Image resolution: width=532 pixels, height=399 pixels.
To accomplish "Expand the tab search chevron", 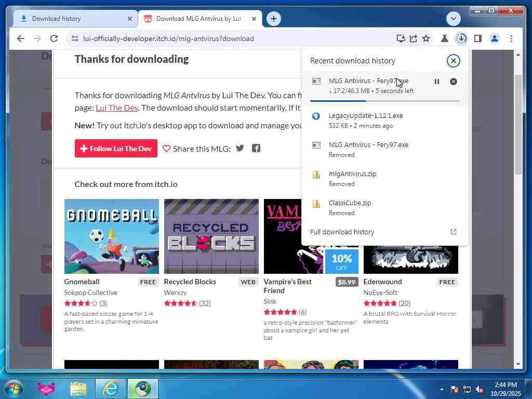I will [453, 19].
